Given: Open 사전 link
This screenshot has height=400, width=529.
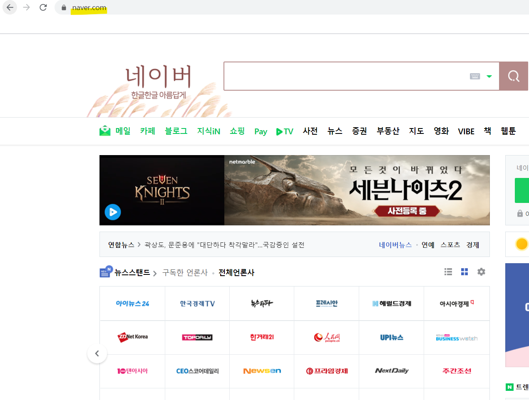Looking at the screenshot, I should [310, 131].
